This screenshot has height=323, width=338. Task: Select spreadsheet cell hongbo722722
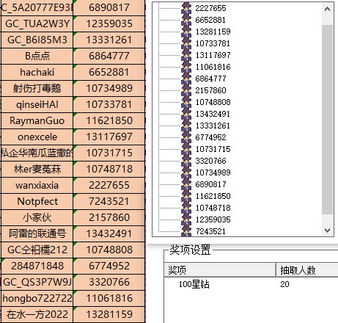coord(37,298)
